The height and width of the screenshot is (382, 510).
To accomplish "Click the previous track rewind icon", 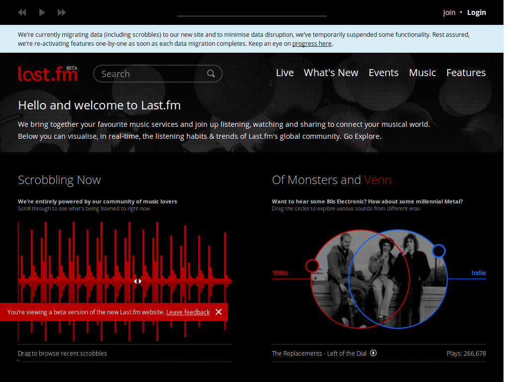I will click(22, 12).
